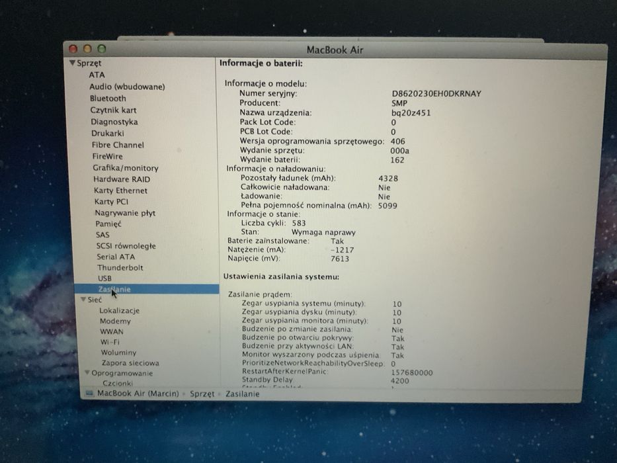
Task: Select Karty PCI in the sidebar
Action: click(111, 202)
